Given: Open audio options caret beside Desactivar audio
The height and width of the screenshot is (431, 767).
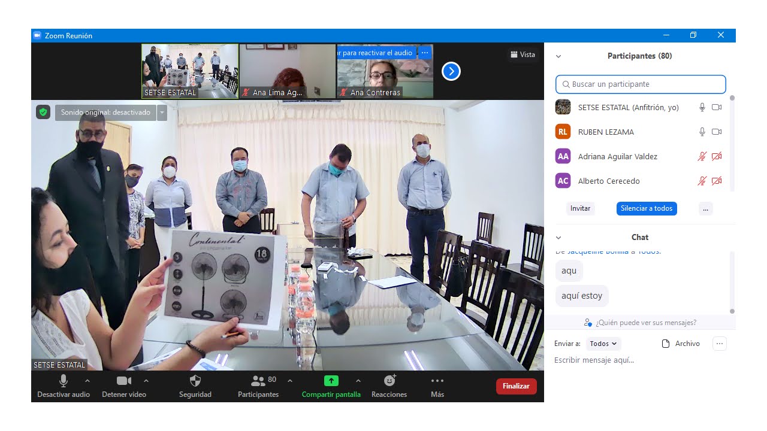Looking at the screenshot, I should click(x=87, y=381).
